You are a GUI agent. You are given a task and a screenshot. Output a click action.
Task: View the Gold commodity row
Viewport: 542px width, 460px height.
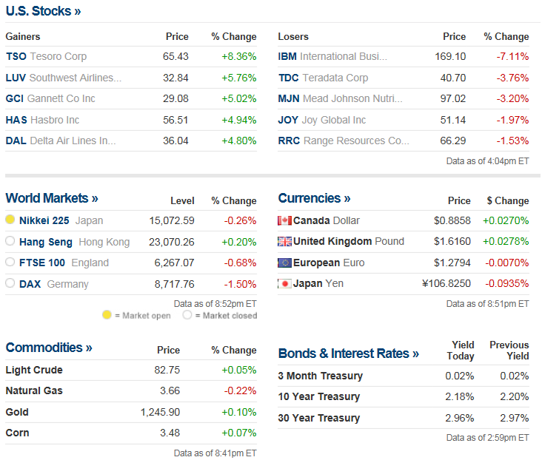tap(18, 412)
